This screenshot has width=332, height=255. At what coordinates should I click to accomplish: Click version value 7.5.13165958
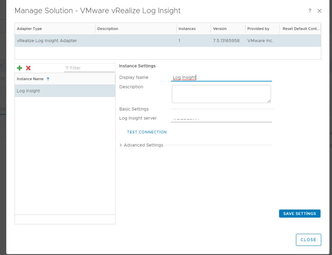click(x=226, y=41)
